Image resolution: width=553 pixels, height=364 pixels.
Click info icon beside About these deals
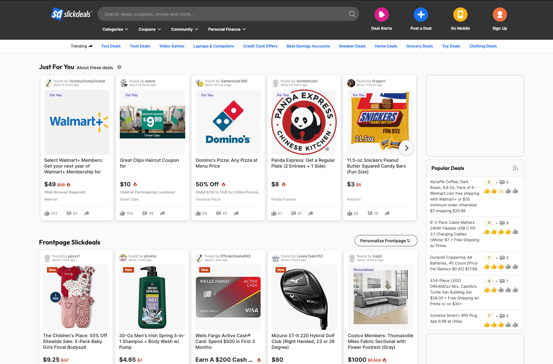(119, 67)
